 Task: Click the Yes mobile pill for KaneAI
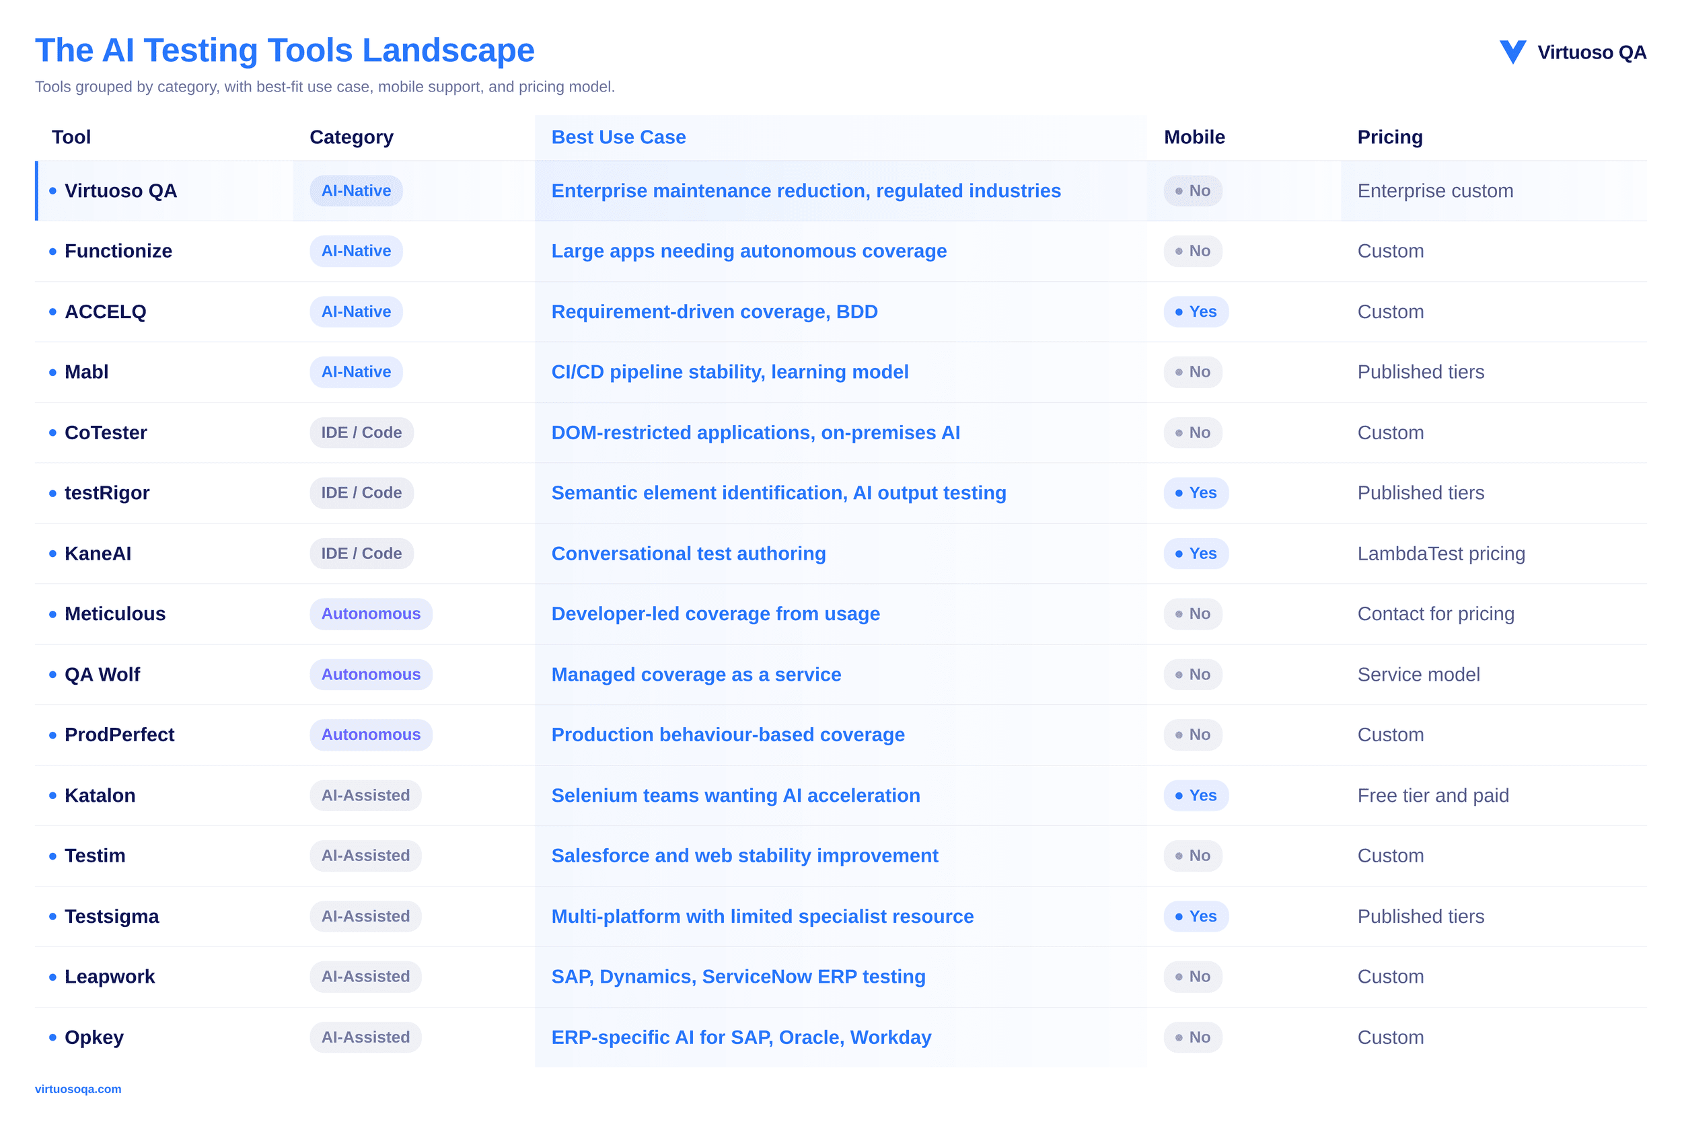tap(1196, 554)
